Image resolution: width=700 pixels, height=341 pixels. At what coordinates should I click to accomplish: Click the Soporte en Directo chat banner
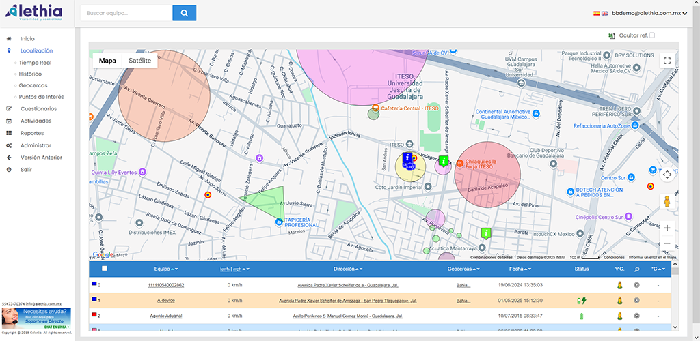[x=36, y=318]
